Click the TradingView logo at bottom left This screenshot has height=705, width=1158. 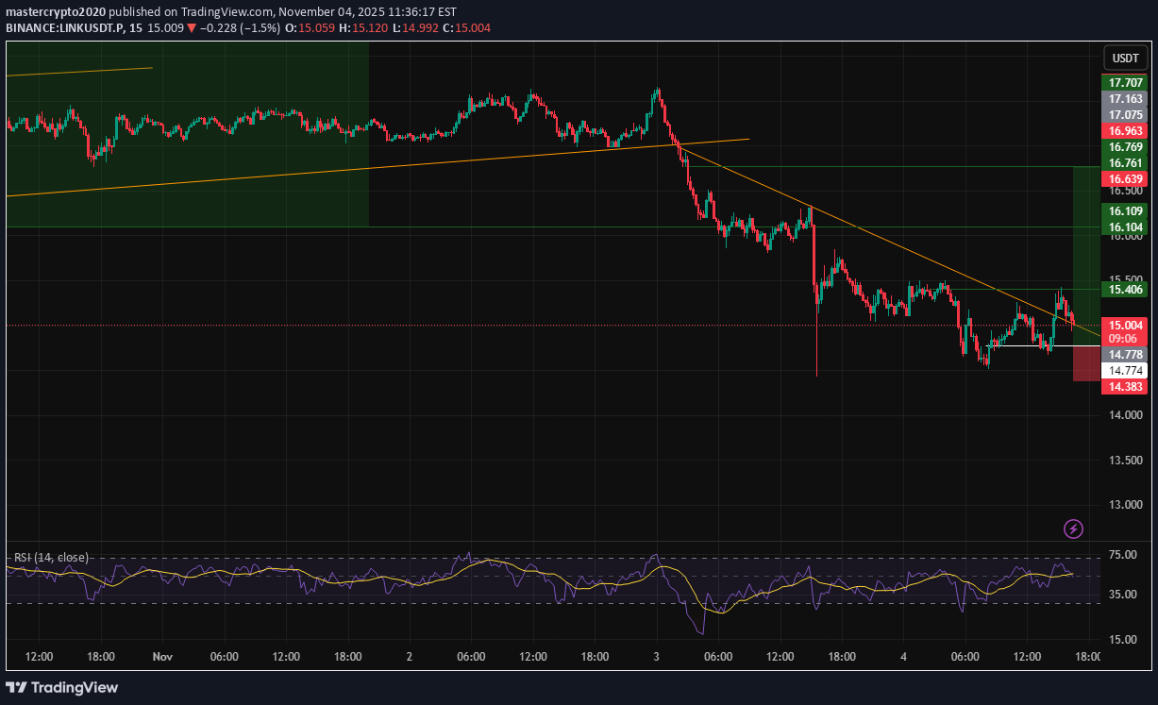62,687
